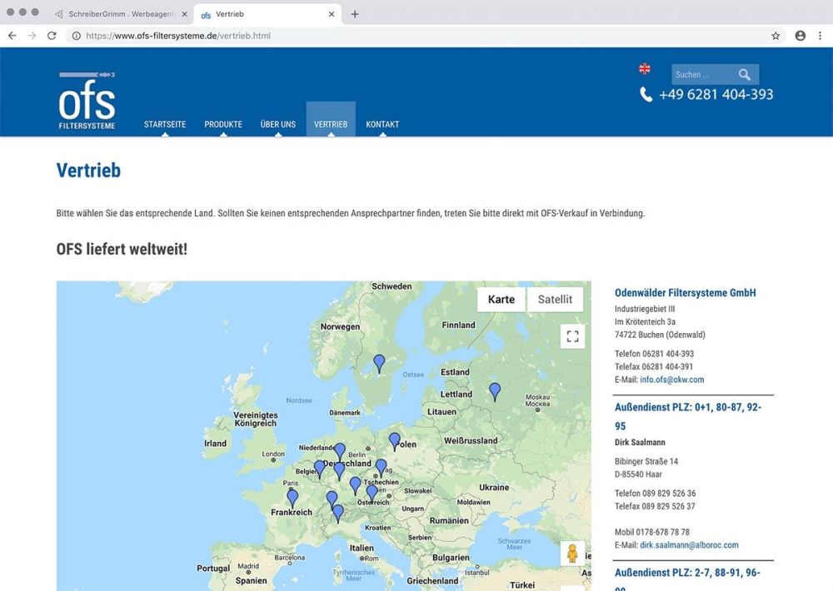The image size is (833, 591).
Task: Email dirk.saalmann@alboroc.com via link
Action: pos(689,545)
